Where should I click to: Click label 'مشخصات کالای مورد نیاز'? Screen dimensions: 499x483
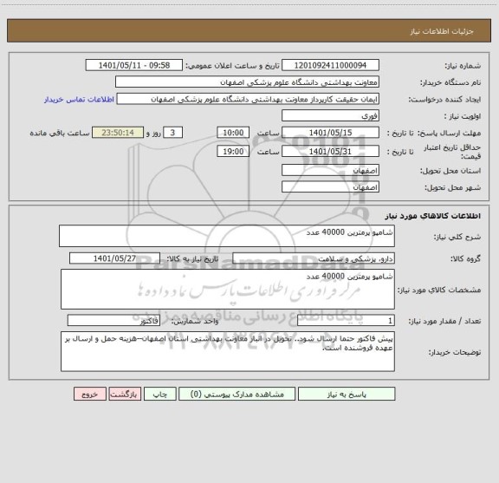pos(439,290)
